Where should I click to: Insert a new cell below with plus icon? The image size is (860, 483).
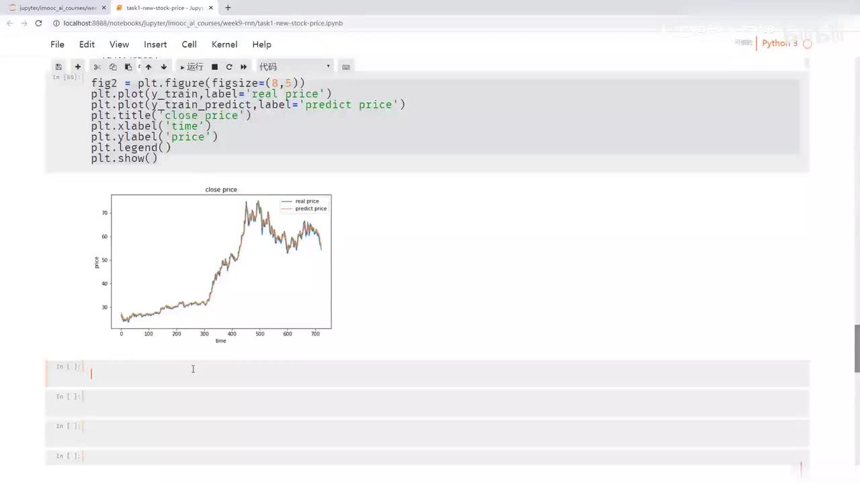click(78, 67)
